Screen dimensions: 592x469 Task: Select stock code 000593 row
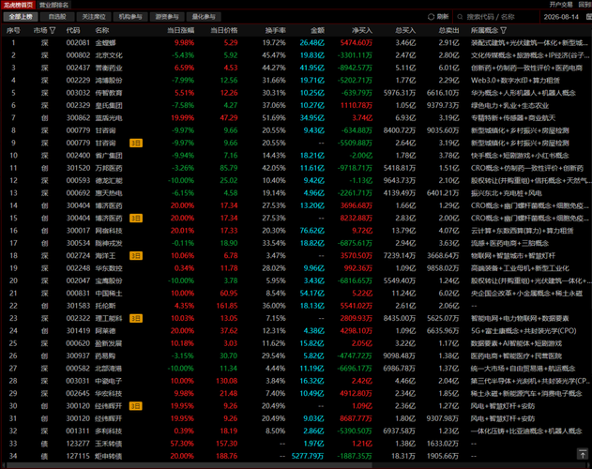[296, 180]
